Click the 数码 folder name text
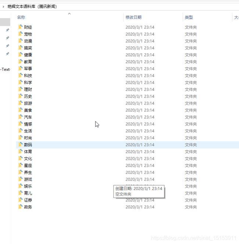 [28, 145]
